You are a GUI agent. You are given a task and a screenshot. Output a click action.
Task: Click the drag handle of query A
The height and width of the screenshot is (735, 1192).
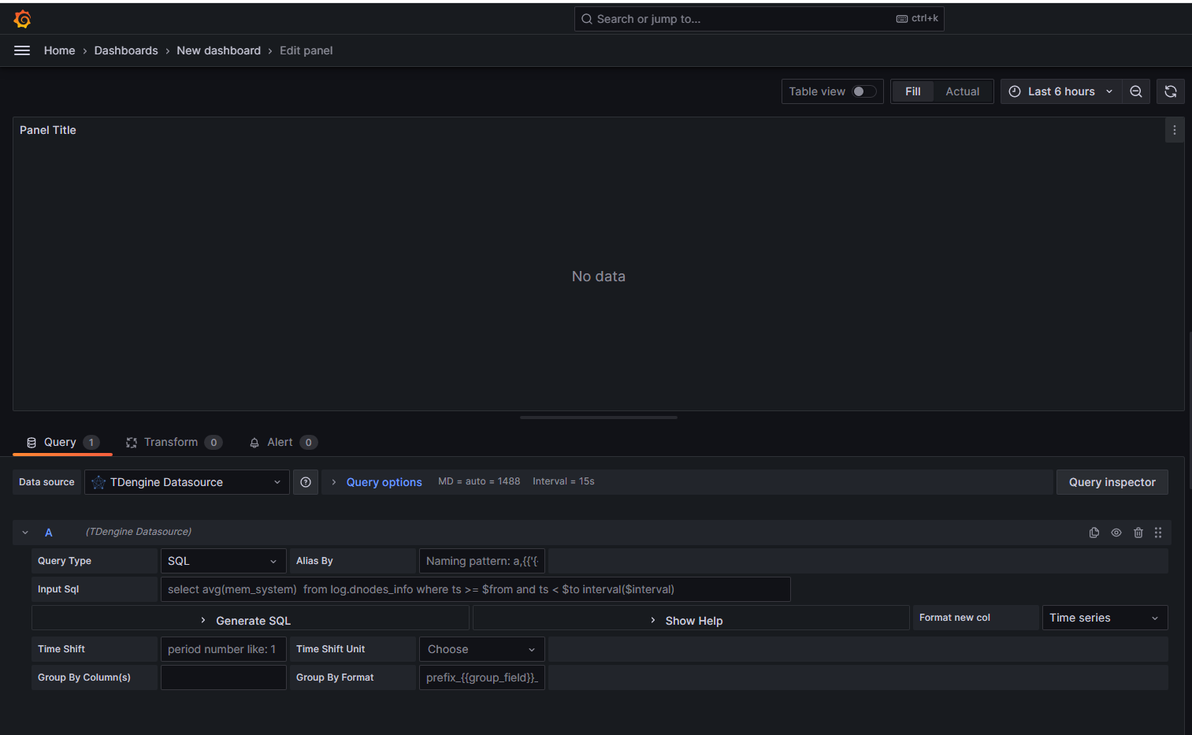(1158, 533)
